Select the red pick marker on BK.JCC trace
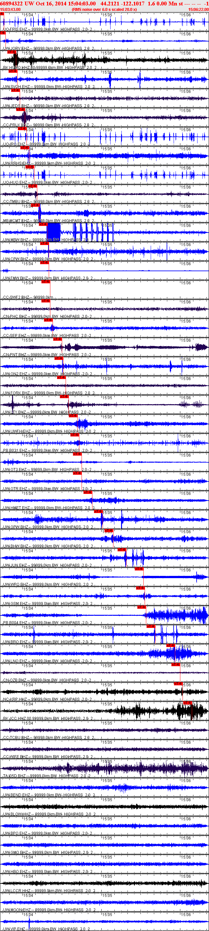209x931 pixels. (x=188, y=703)
